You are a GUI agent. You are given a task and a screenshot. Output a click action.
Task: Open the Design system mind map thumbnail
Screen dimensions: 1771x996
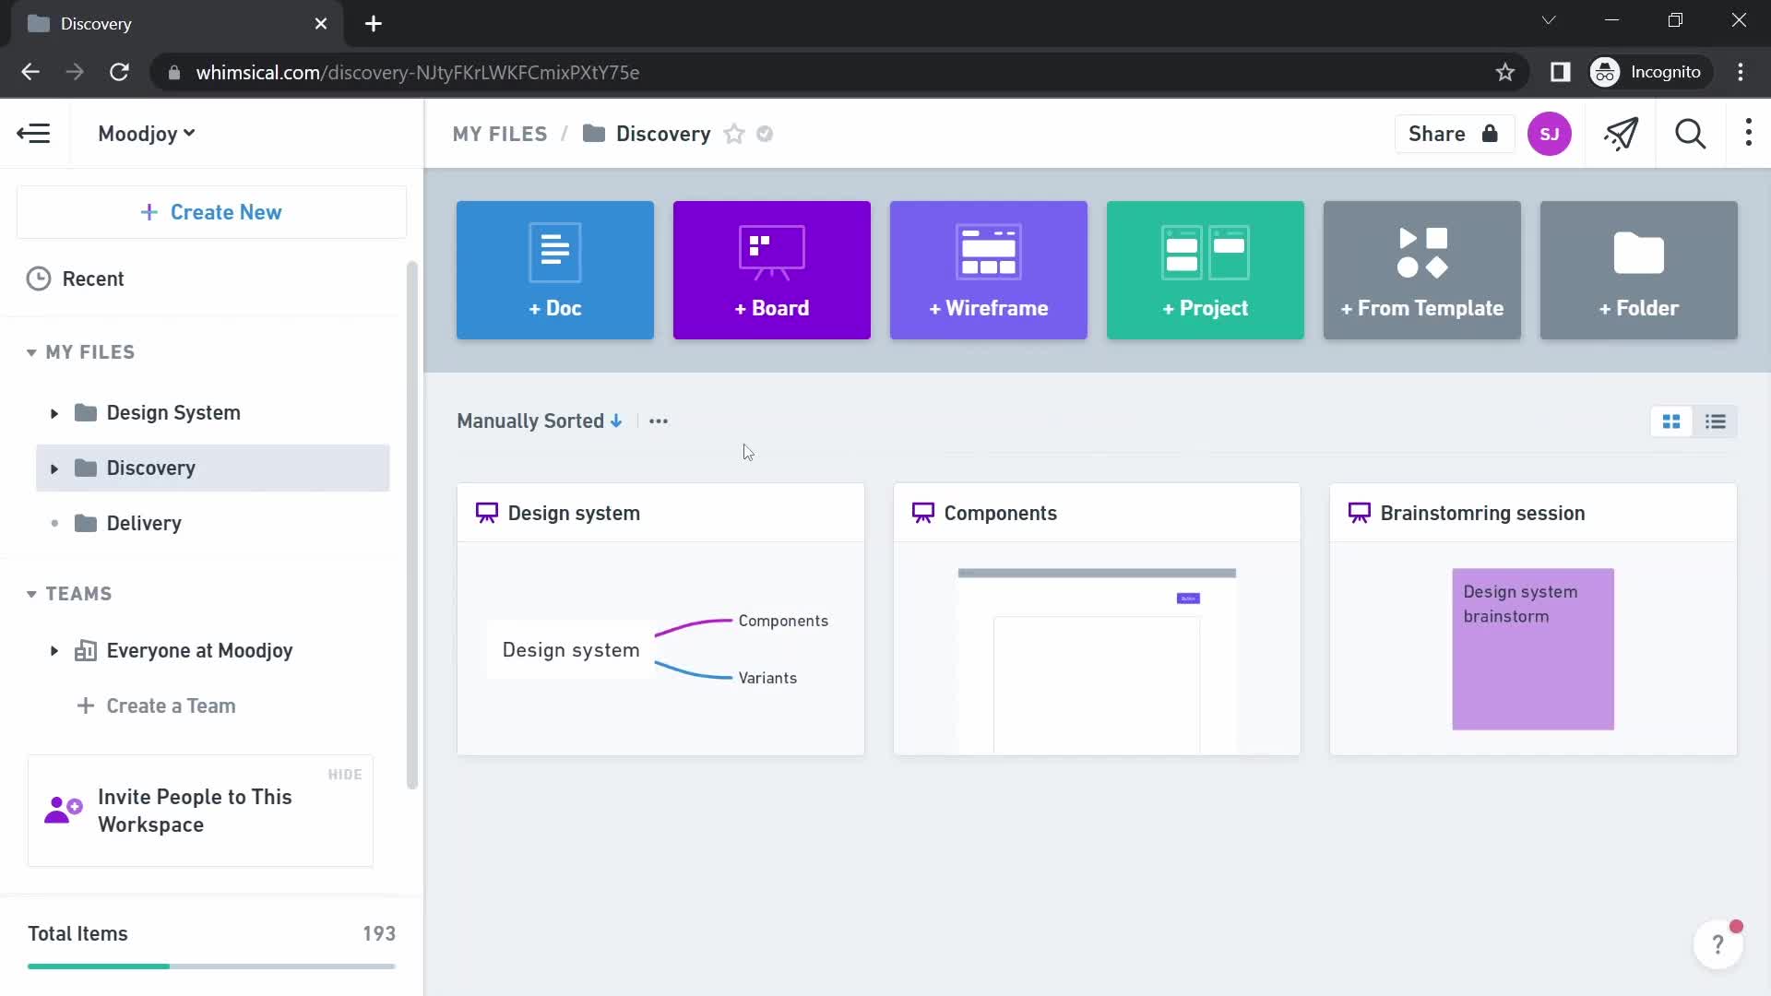point(660,649)
